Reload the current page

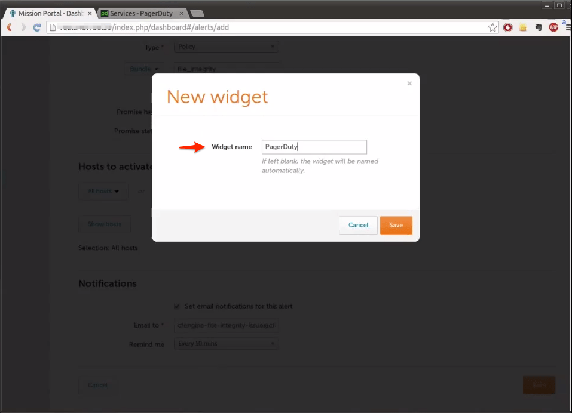click(x=37, y=27)
